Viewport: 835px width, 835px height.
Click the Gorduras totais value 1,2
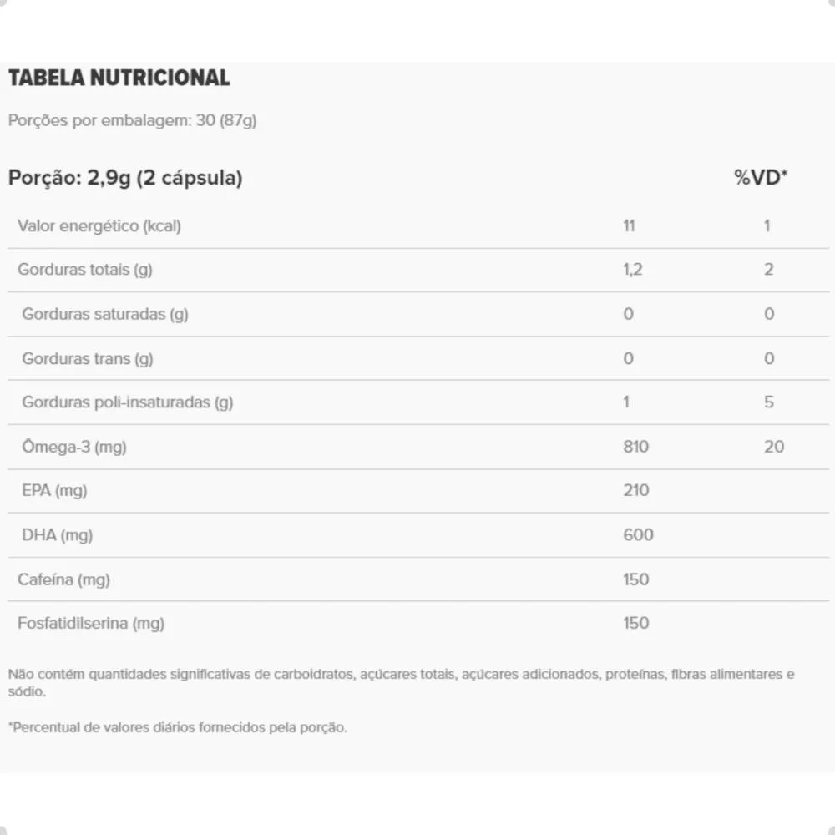(633, 270)
